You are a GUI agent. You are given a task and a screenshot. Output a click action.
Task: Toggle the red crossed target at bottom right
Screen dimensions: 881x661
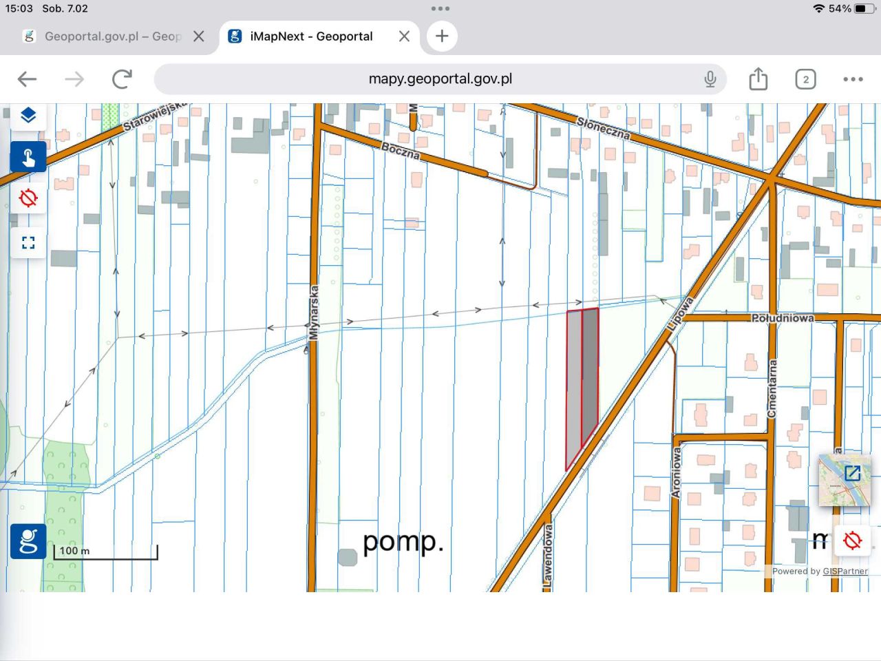[852, 541]
